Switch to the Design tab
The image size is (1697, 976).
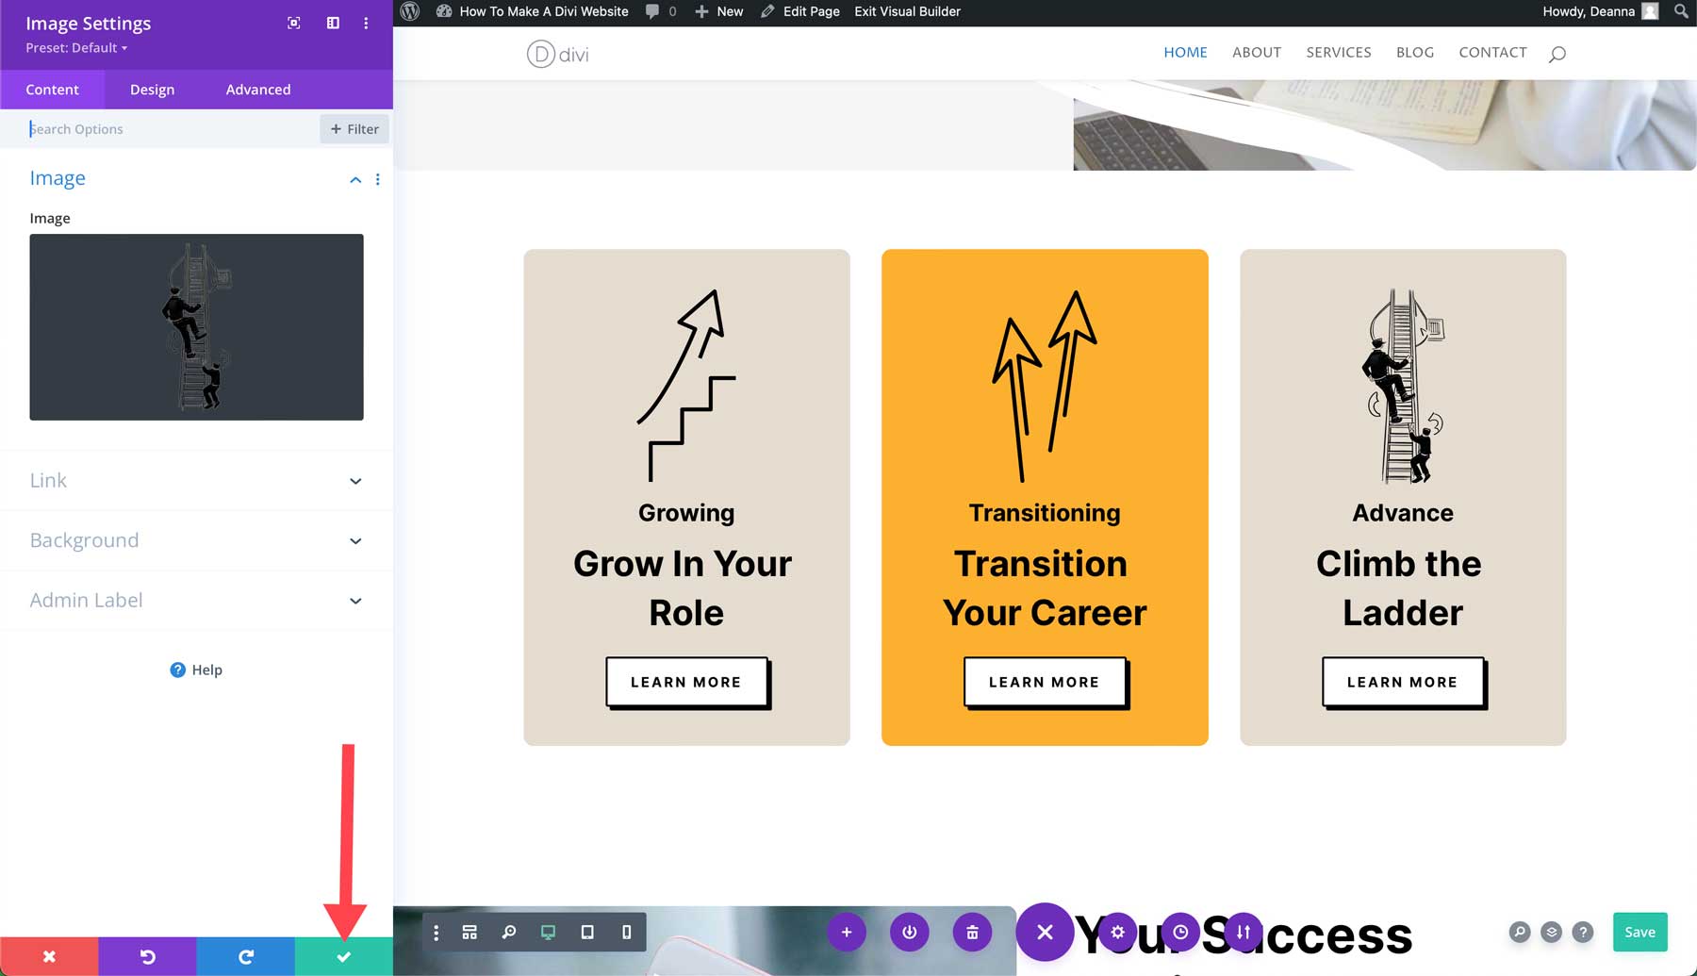pos(152,90)
